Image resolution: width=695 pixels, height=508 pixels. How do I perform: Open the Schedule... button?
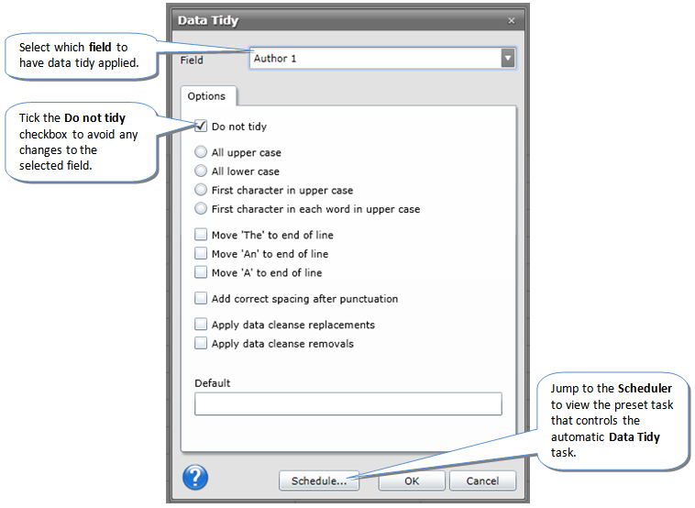(x=319, y=480)
